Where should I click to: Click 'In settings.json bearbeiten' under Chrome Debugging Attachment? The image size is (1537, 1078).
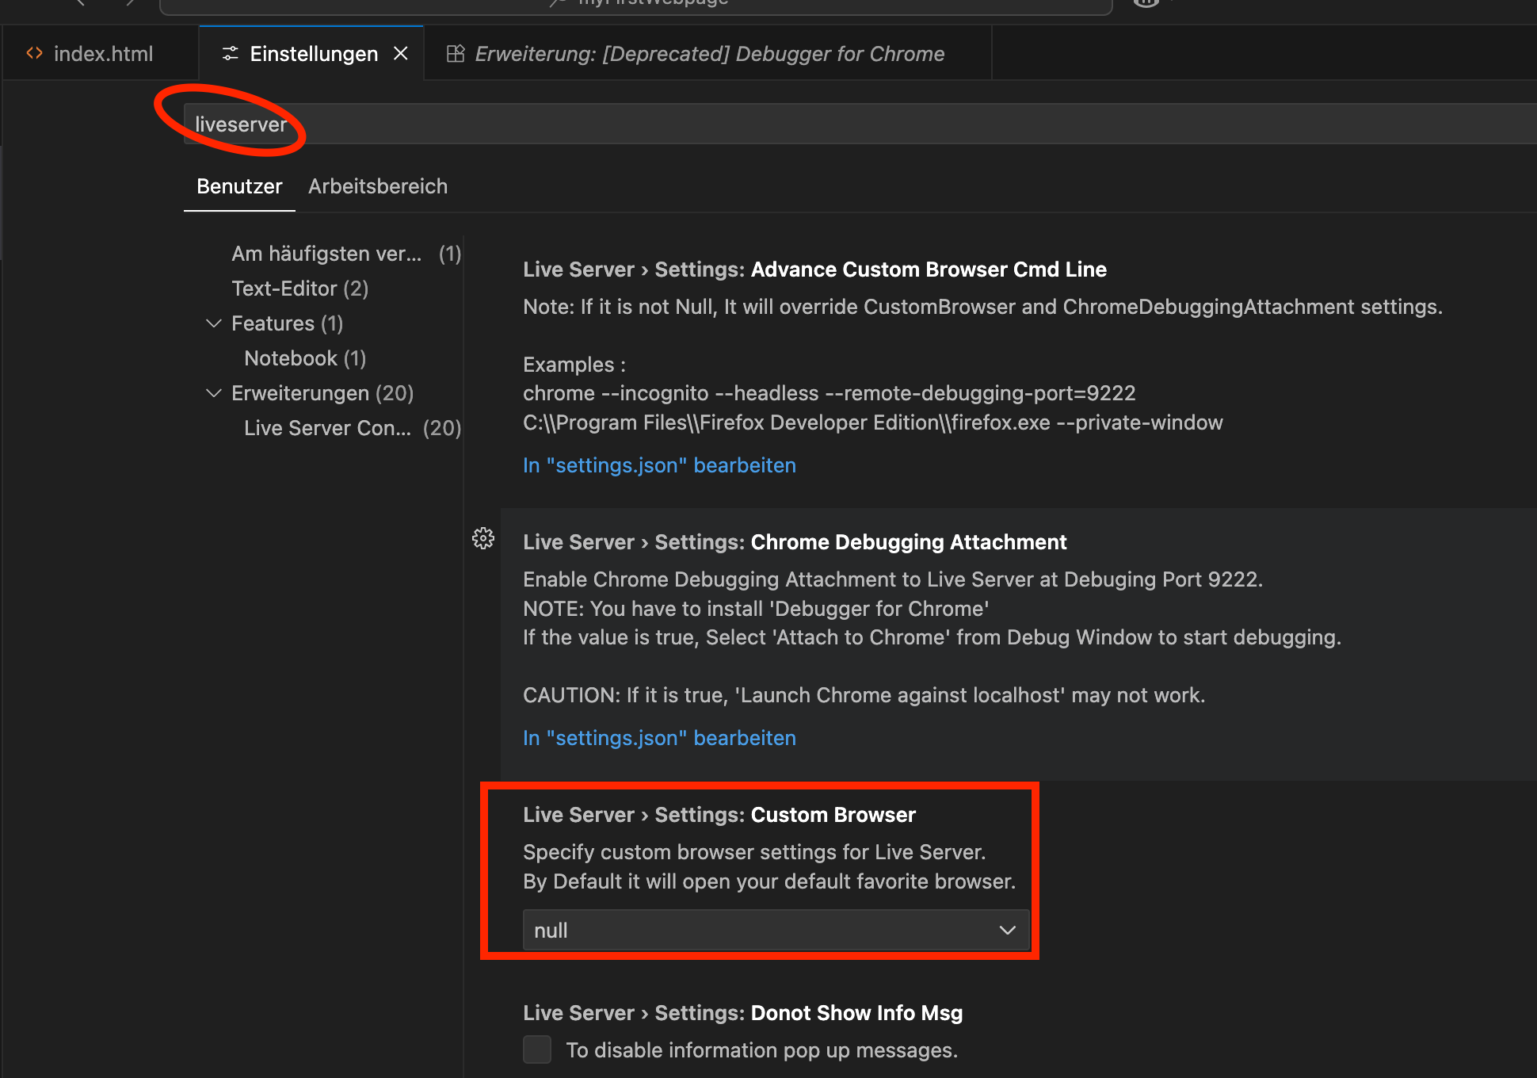click(658, 737)
